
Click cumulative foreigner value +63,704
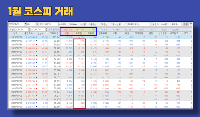pyautogui.click(x=80, y=30)
